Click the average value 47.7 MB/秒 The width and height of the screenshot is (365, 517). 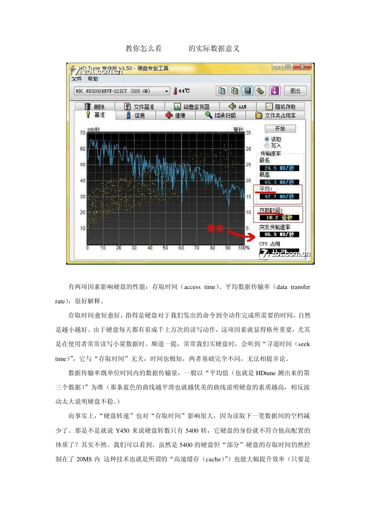click(x=279, y=197)
